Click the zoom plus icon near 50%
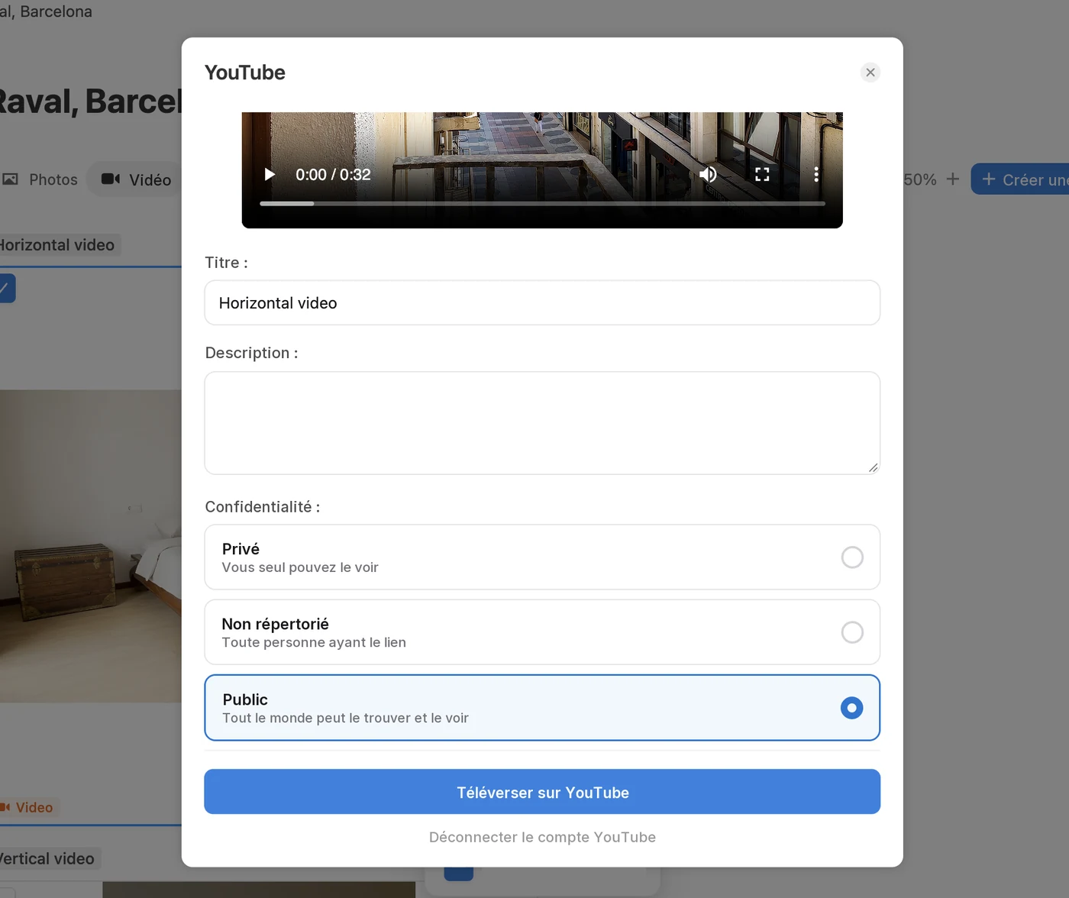Image resolution: width=1069 pixels, height=898 pixels. pyautogui.click(x=952, y=179)
